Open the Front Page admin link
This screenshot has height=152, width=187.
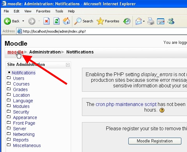click(x=24, y=123)
